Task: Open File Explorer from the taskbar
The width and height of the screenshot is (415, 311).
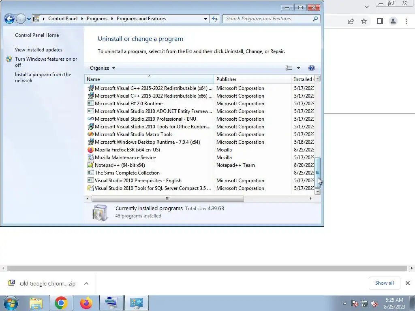Action: (x=36, y=303)
